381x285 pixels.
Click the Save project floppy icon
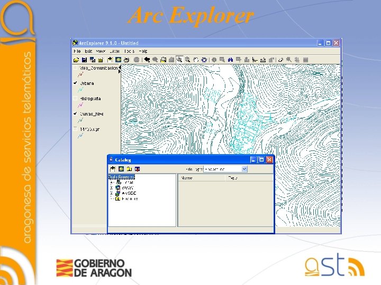tap(84, 60)
